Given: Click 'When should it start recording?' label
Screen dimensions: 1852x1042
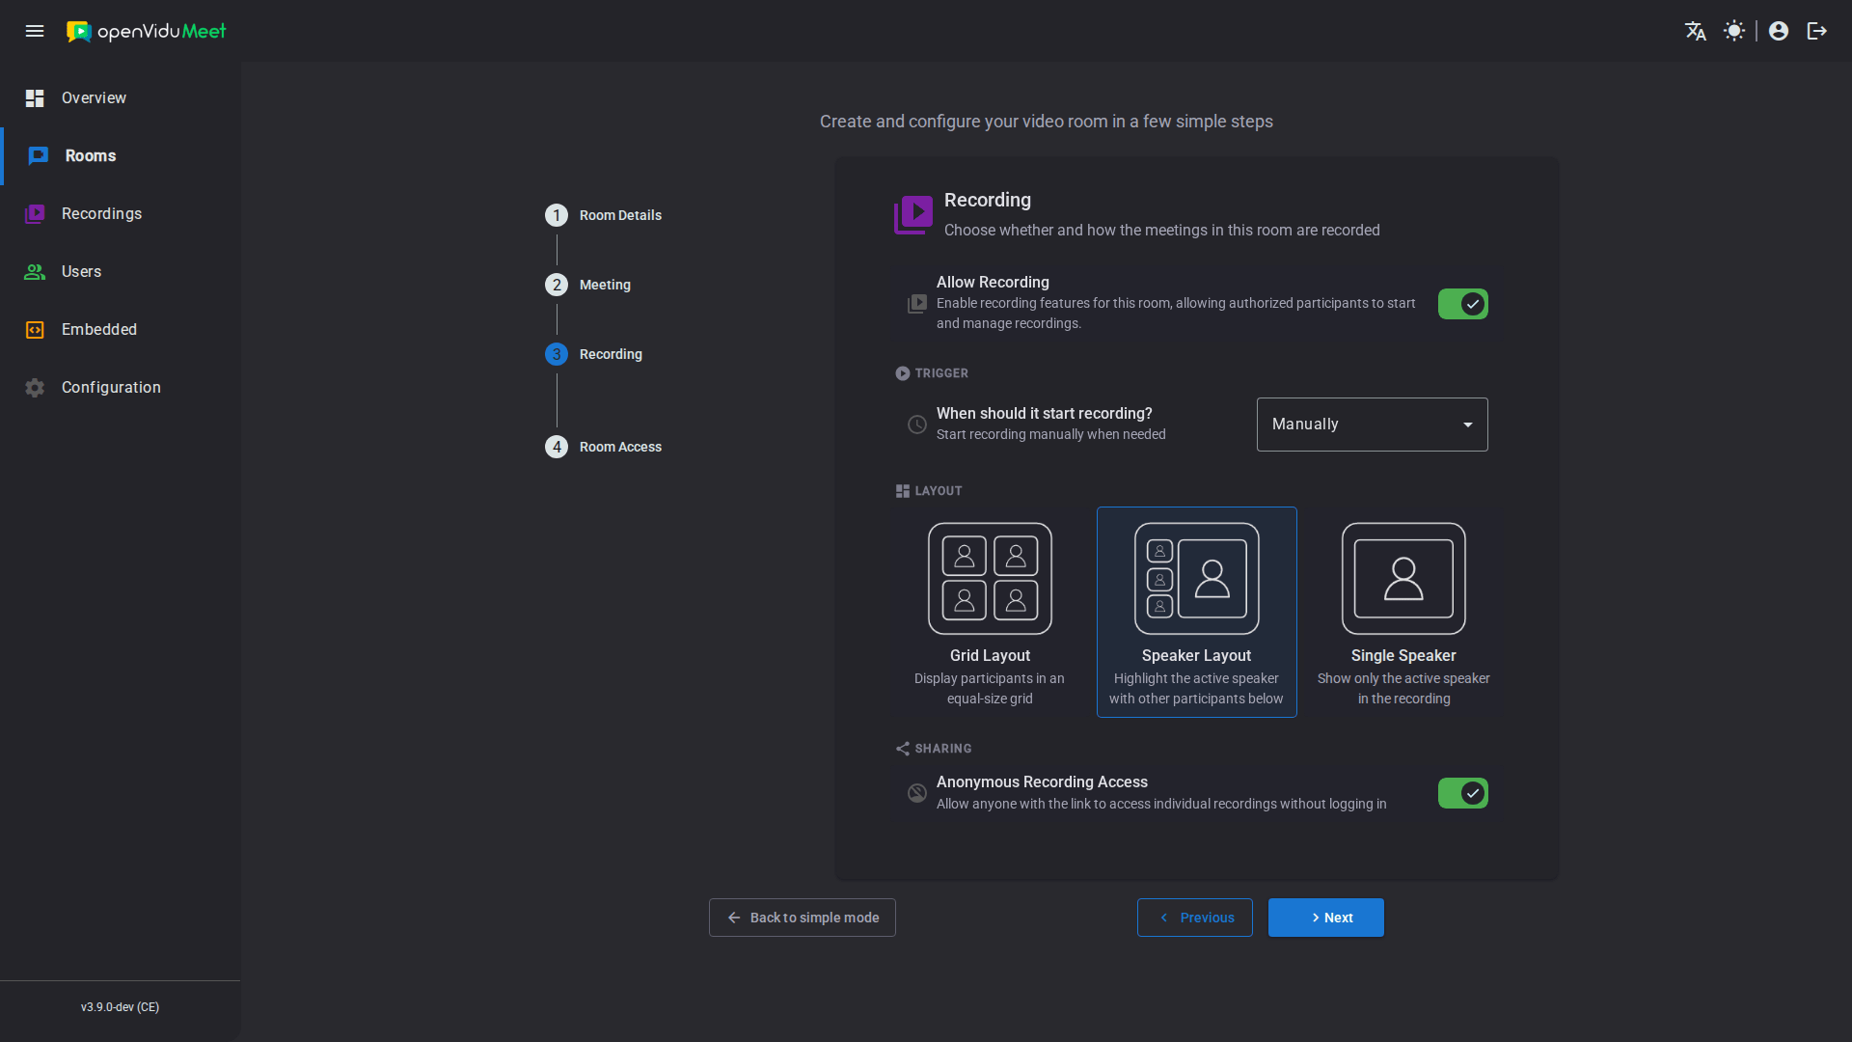Looking at the screenshot, I should pos(1045,414).
